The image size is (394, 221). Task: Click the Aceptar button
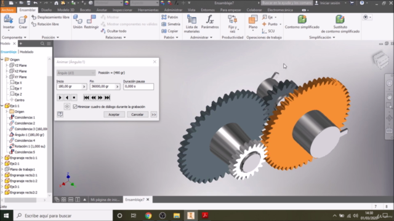pos(114,115)
